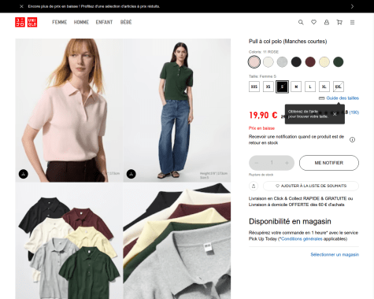
Task: Choose size XL
Action: coord(324,87)
